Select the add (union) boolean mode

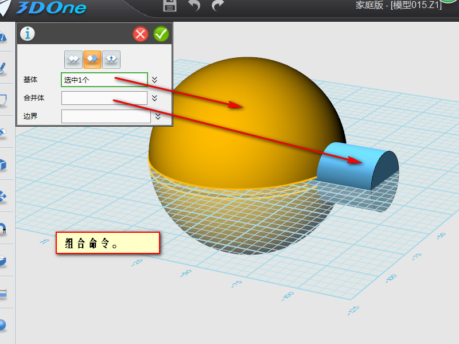pyautogui.click(x=73, y=58)
